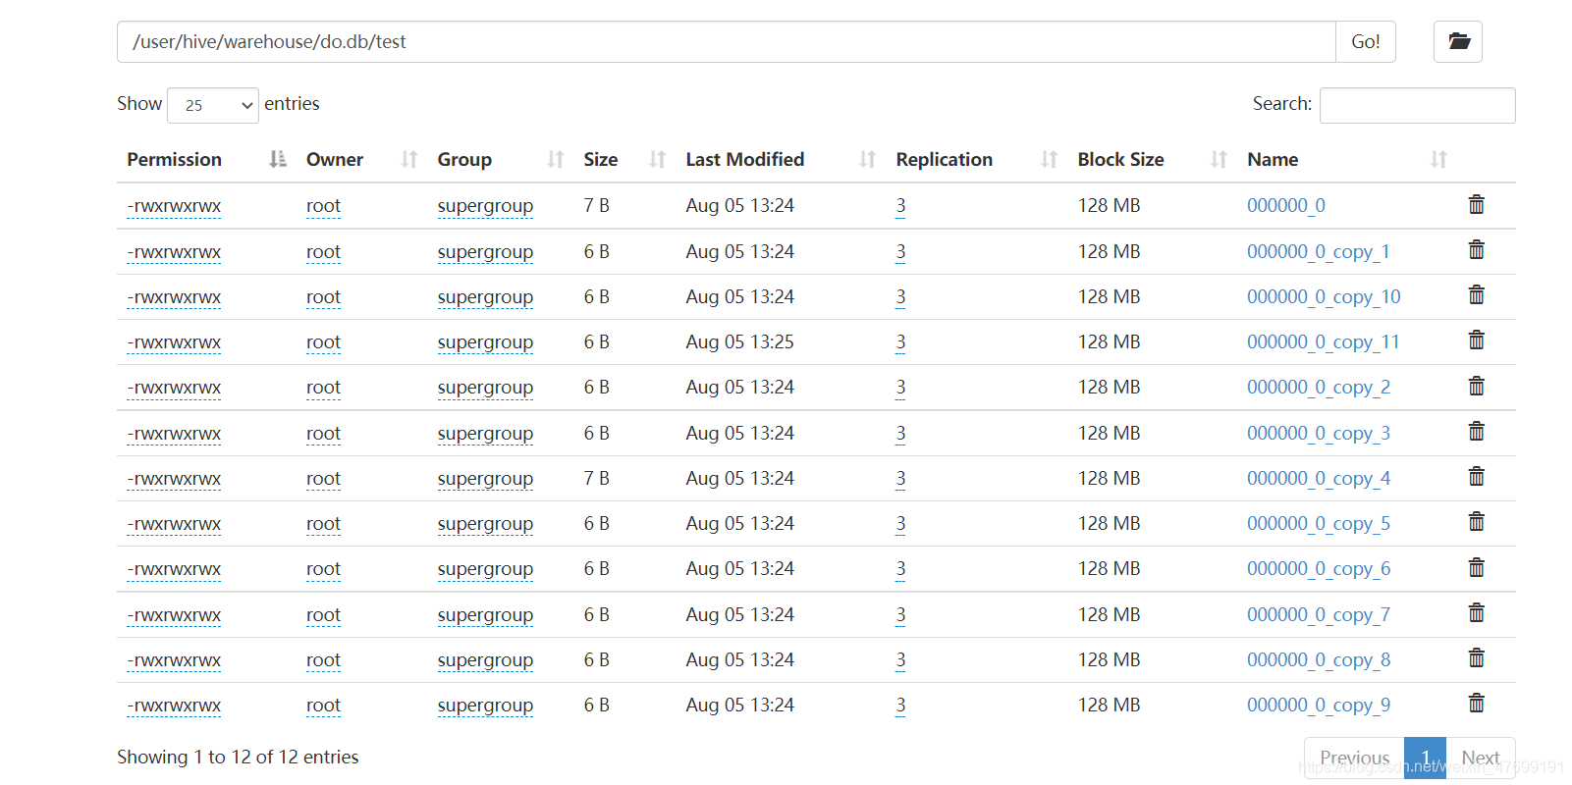Click the Last Modified column header label
1572x785 pixels.
point(744,159)
